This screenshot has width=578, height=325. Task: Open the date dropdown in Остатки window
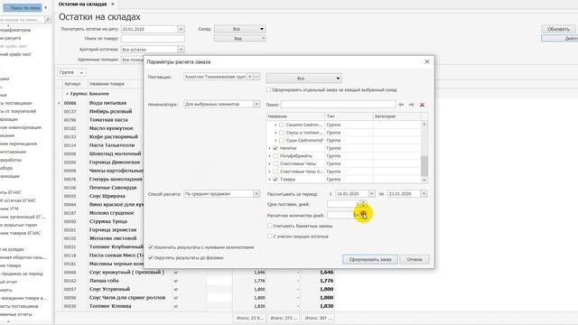click(x=181, y=29)
